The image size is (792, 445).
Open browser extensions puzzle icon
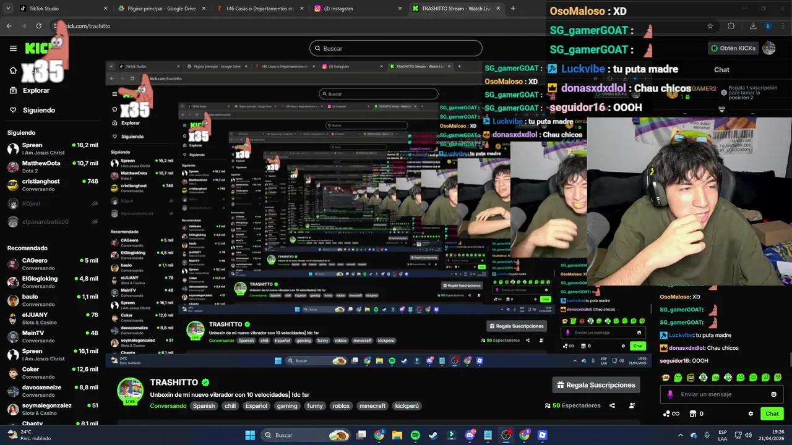(x=731, y=26)
